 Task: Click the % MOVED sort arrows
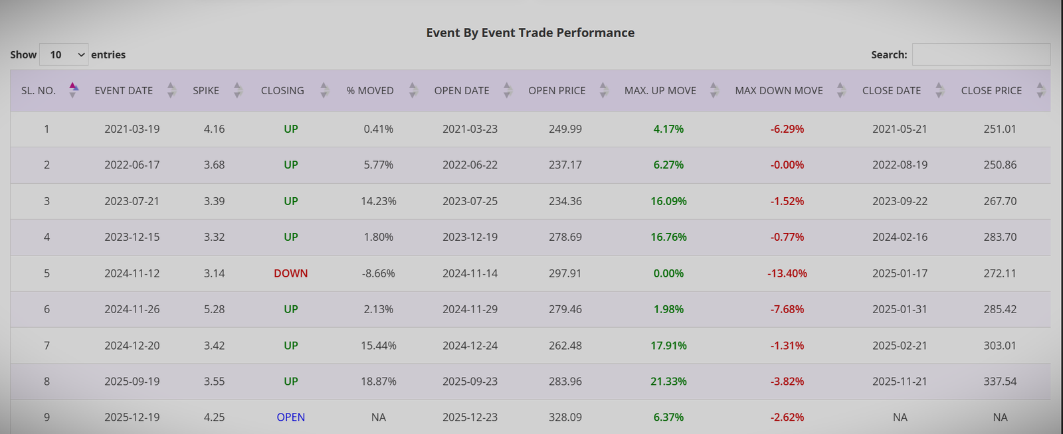pyautogui.click(x=413, y=90)
